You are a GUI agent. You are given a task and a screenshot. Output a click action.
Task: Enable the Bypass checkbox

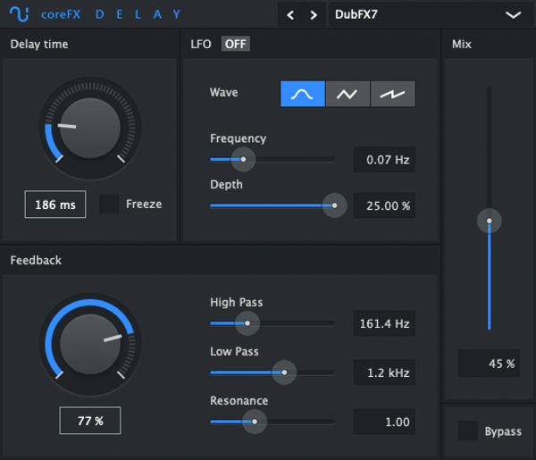coord(467,431)
